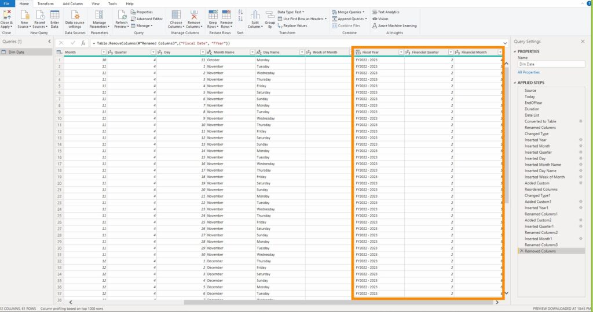The image size is (593, 312).
Task: Click the Enter Data icon
Action: 55,15
